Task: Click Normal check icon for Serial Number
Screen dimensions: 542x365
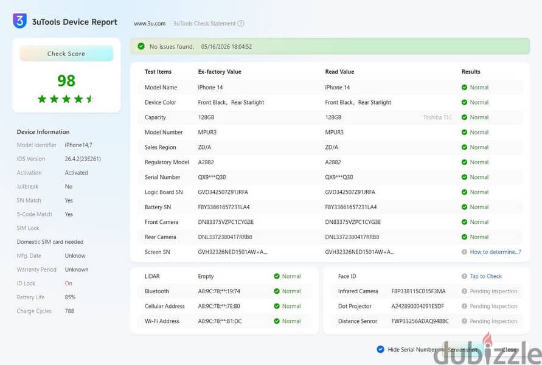Action: click(464, 177)
